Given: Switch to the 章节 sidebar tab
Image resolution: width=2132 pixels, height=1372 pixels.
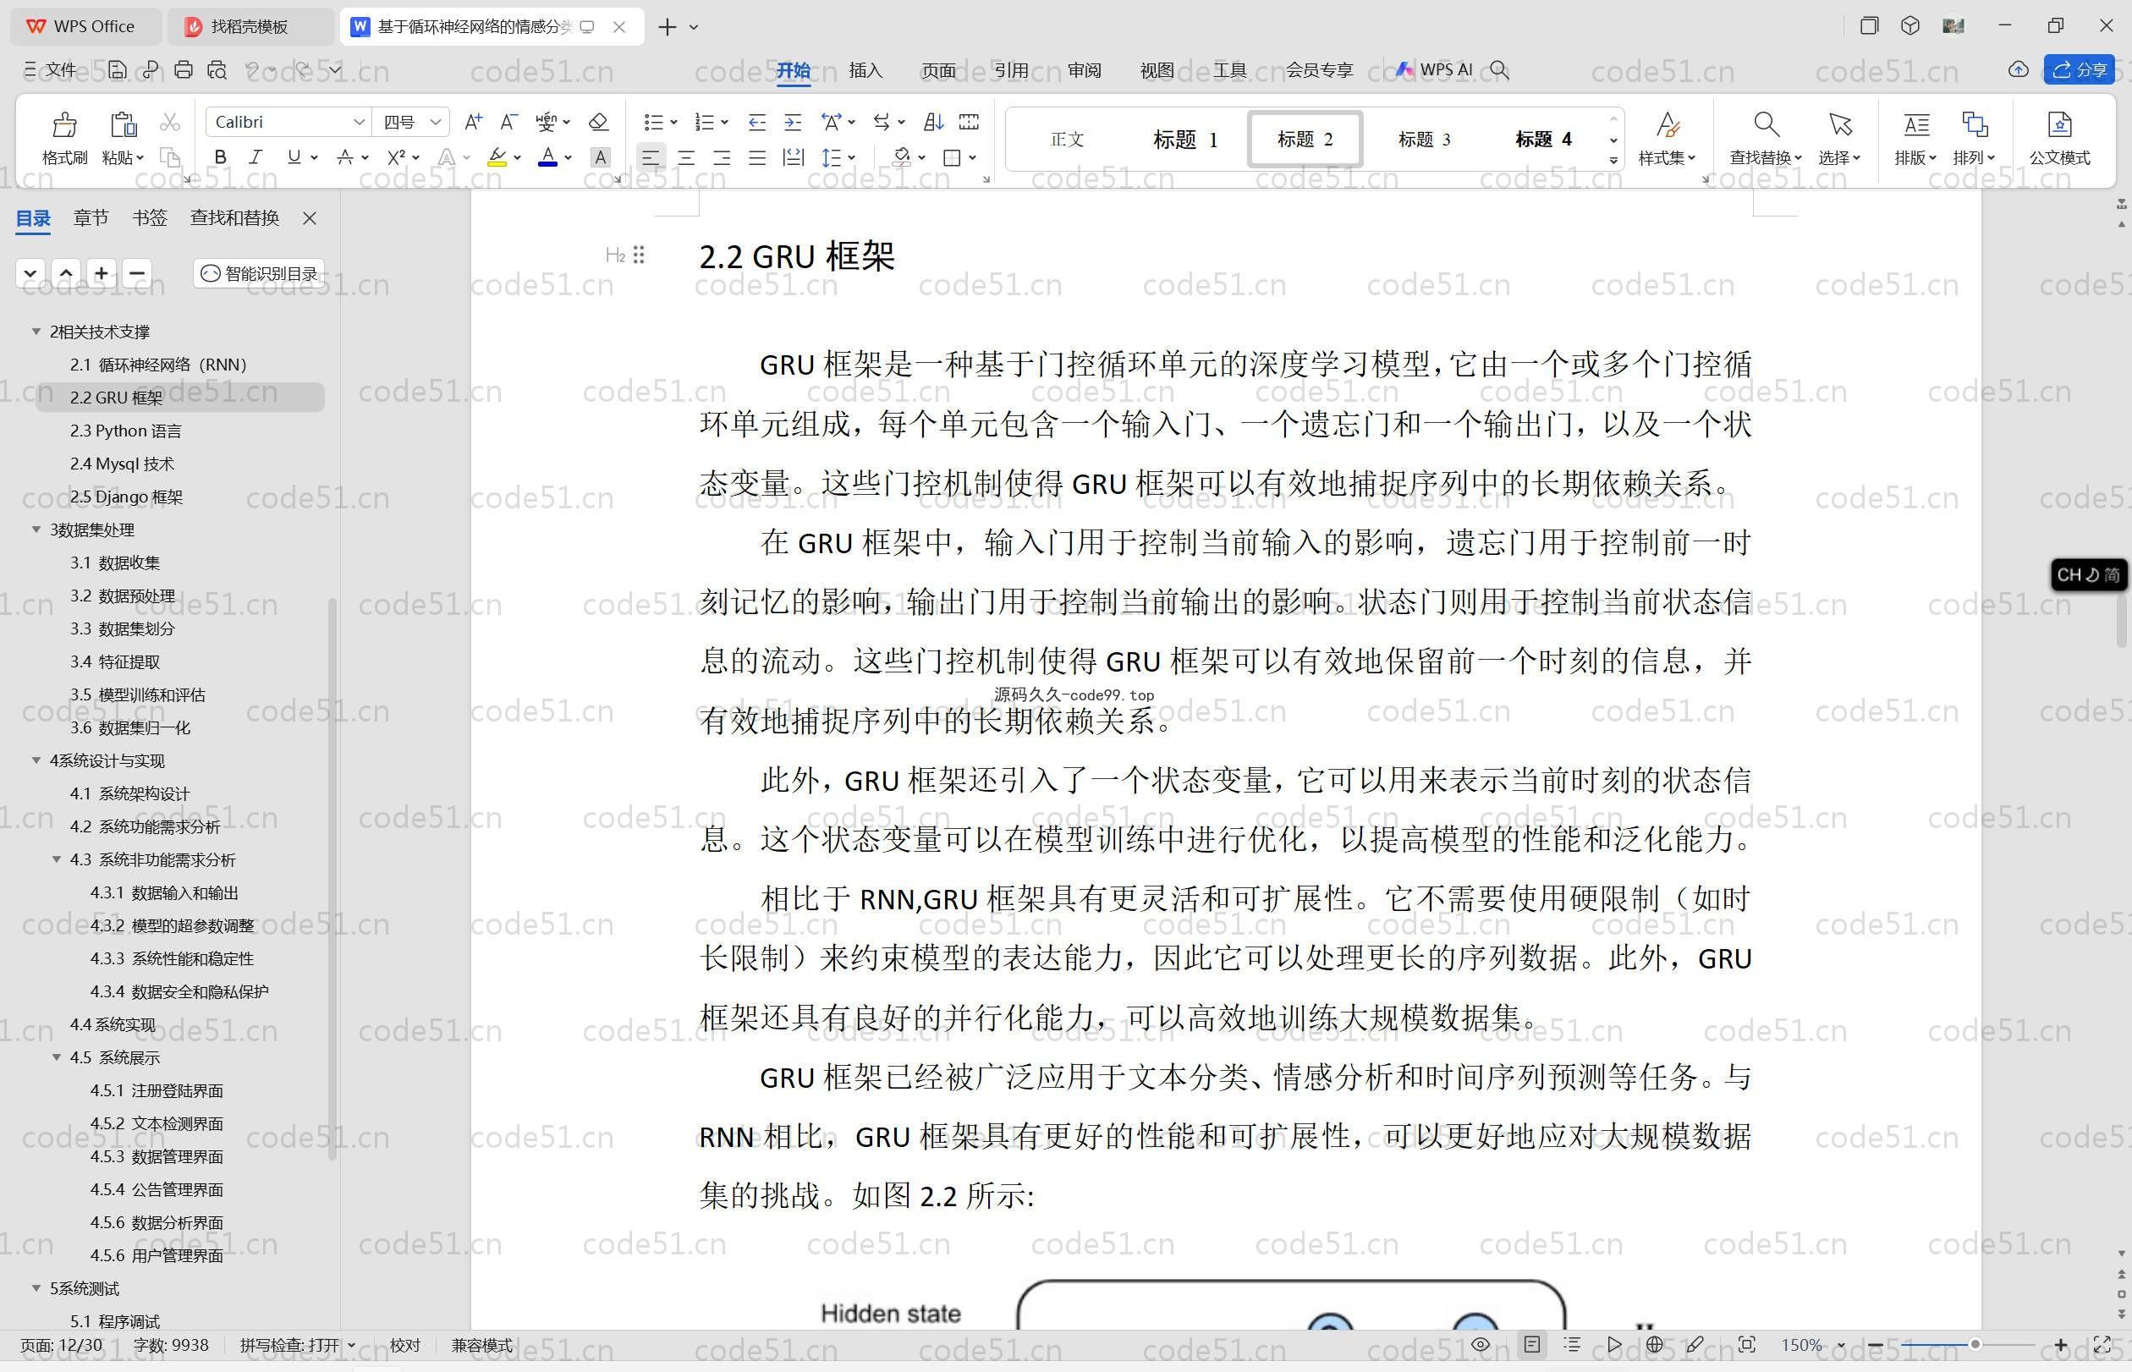Looking at the screenshot, I should (x=91, y=217).
